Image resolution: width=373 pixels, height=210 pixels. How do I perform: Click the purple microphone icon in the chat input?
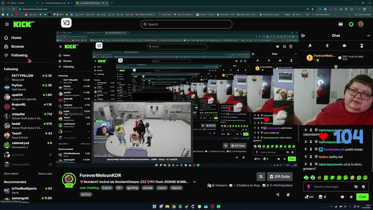point(309,187)
